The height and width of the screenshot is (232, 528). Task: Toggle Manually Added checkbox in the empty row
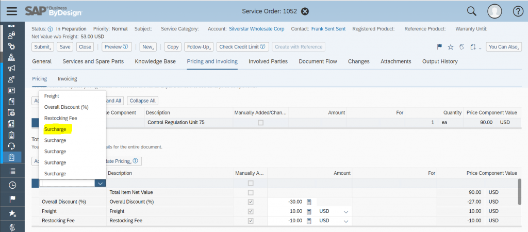(x=251, y=183)
